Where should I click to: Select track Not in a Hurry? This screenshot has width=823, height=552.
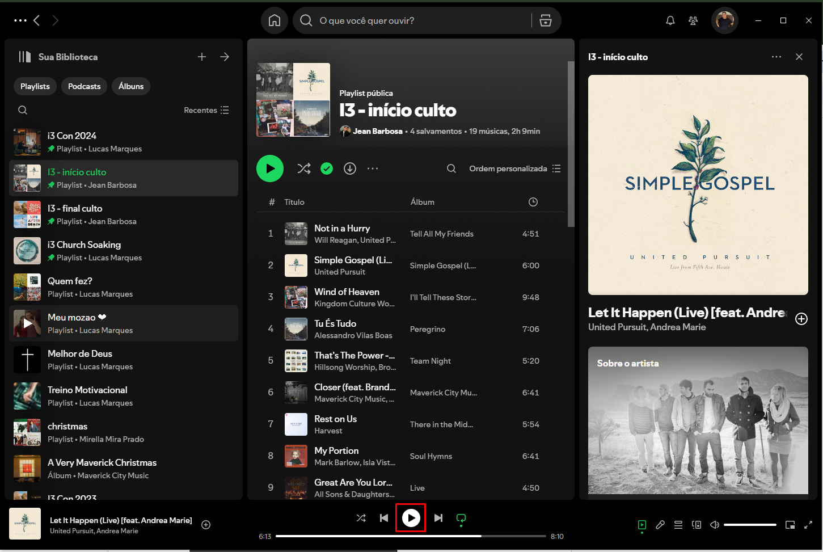tap(342, 228)
